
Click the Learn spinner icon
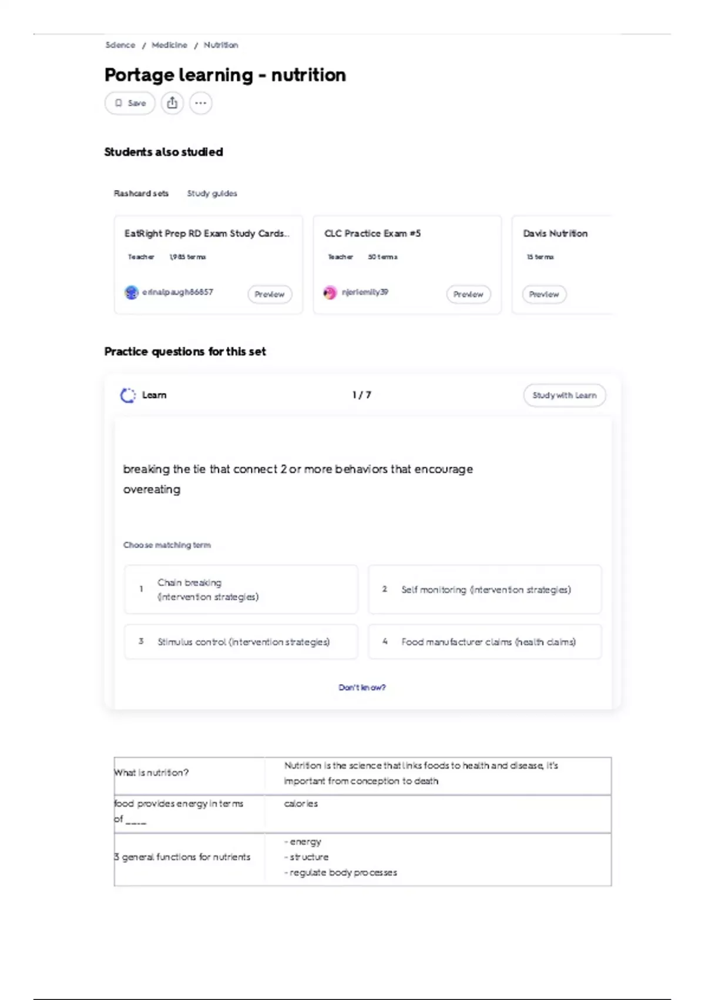pyautogui.click(x=127, y=395)
